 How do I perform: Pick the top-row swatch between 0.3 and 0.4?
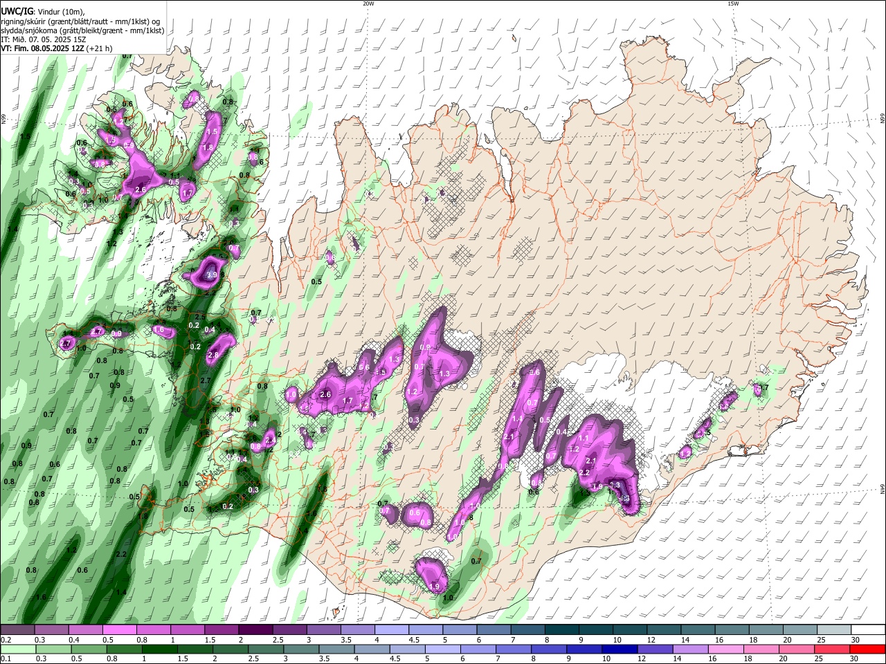[x=51, y=630]
